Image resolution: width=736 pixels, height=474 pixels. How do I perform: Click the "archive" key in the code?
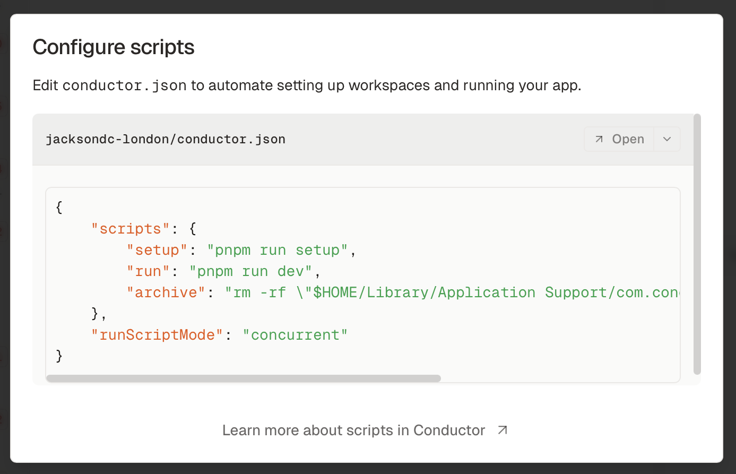[x=166, y=292]
